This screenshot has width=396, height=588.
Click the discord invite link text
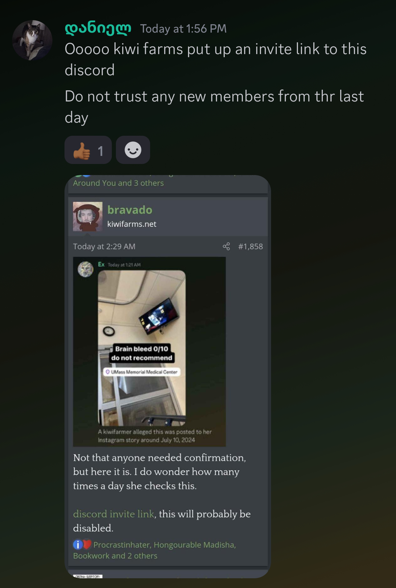pyautogui.click(x=114, y=514)
